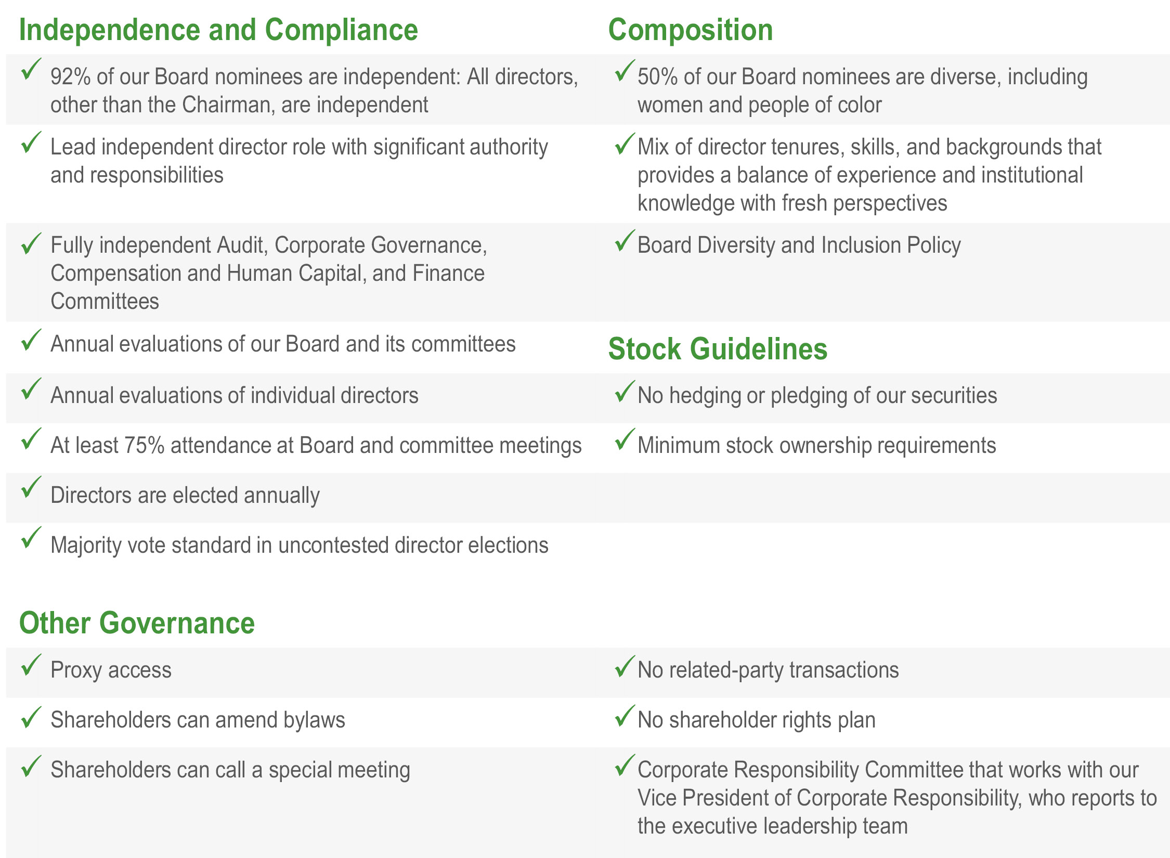Screen dimensions: 1170x858
Task: Click checkmark next to "Majority vote standard" item
Action: 31,538
